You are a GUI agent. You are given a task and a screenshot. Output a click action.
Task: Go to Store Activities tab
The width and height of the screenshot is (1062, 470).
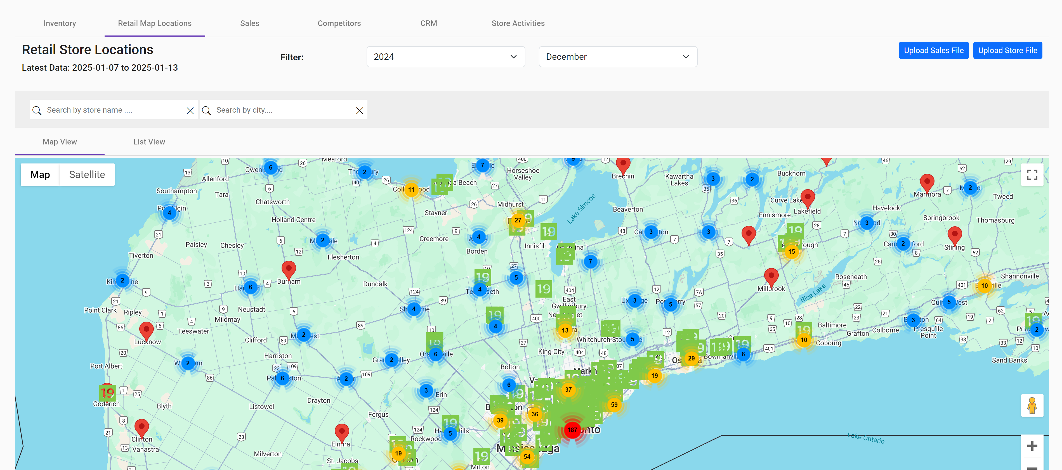point(518,23)
